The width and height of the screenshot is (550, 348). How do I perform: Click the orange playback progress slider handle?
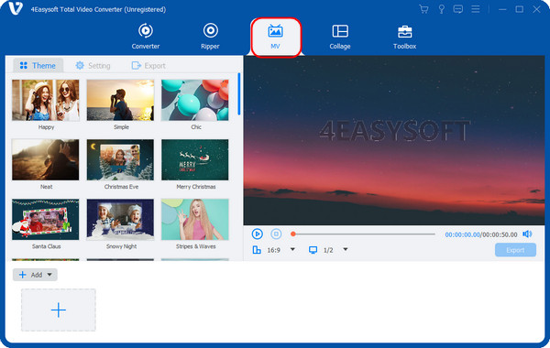pos(293,234)
